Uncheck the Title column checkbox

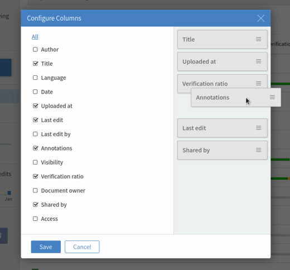pos(35,64)
